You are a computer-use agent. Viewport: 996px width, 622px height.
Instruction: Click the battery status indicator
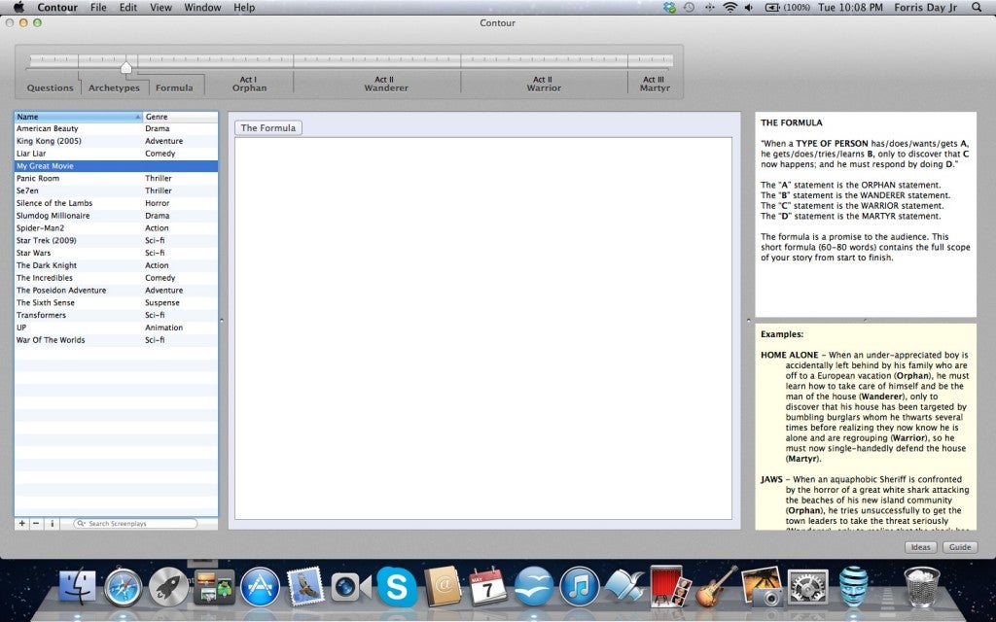787,8
